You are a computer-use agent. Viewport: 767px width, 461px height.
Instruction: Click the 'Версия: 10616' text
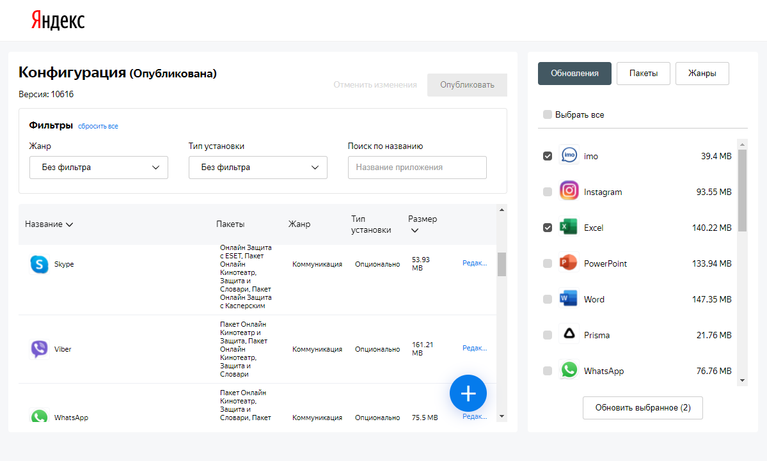46,95
